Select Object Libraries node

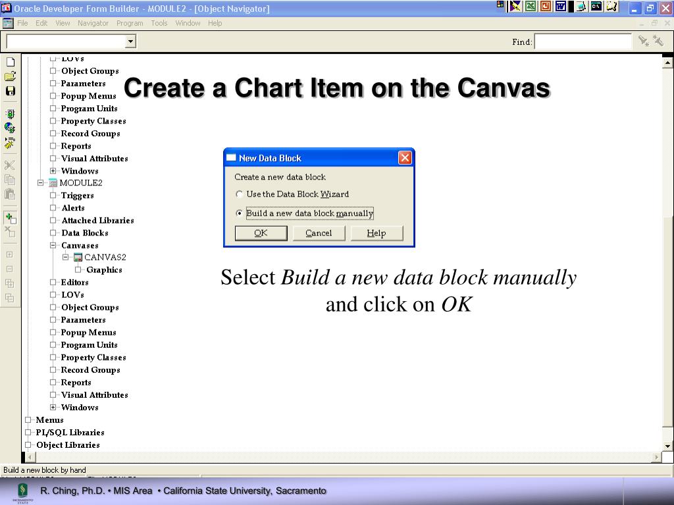(68, 445)
